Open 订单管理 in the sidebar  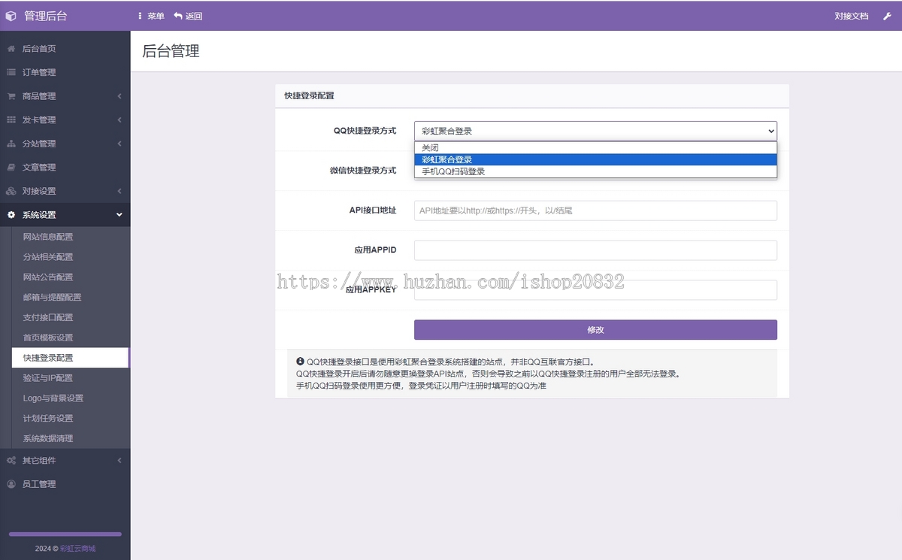pyautogui.click(x=65, y=72)
